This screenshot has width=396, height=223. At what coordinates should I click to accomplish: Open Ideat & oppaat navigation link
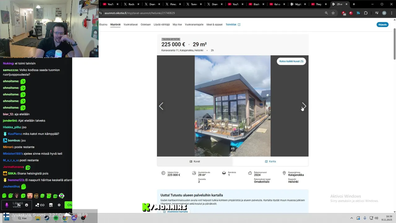(214, 24)
